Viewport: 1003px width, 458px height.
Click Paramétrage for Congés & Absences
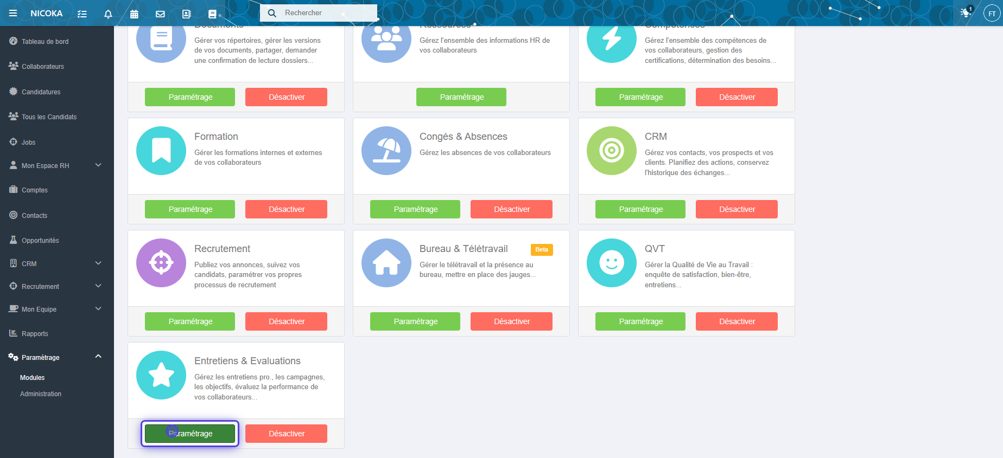coord(415,209)
